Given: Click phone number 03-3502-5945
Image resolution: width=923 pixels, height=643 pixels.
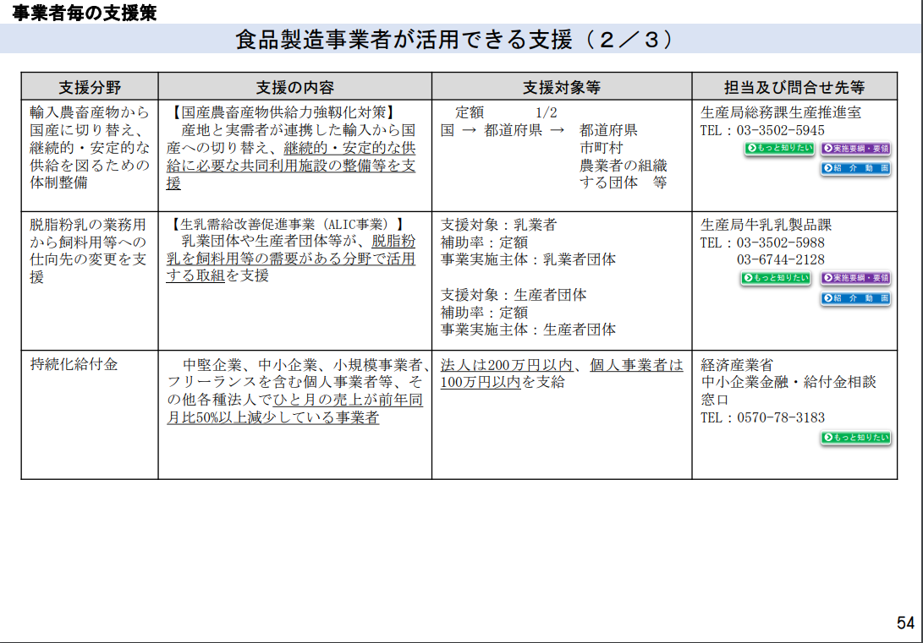Looking at the screenshot, I should tap(781, 130).
